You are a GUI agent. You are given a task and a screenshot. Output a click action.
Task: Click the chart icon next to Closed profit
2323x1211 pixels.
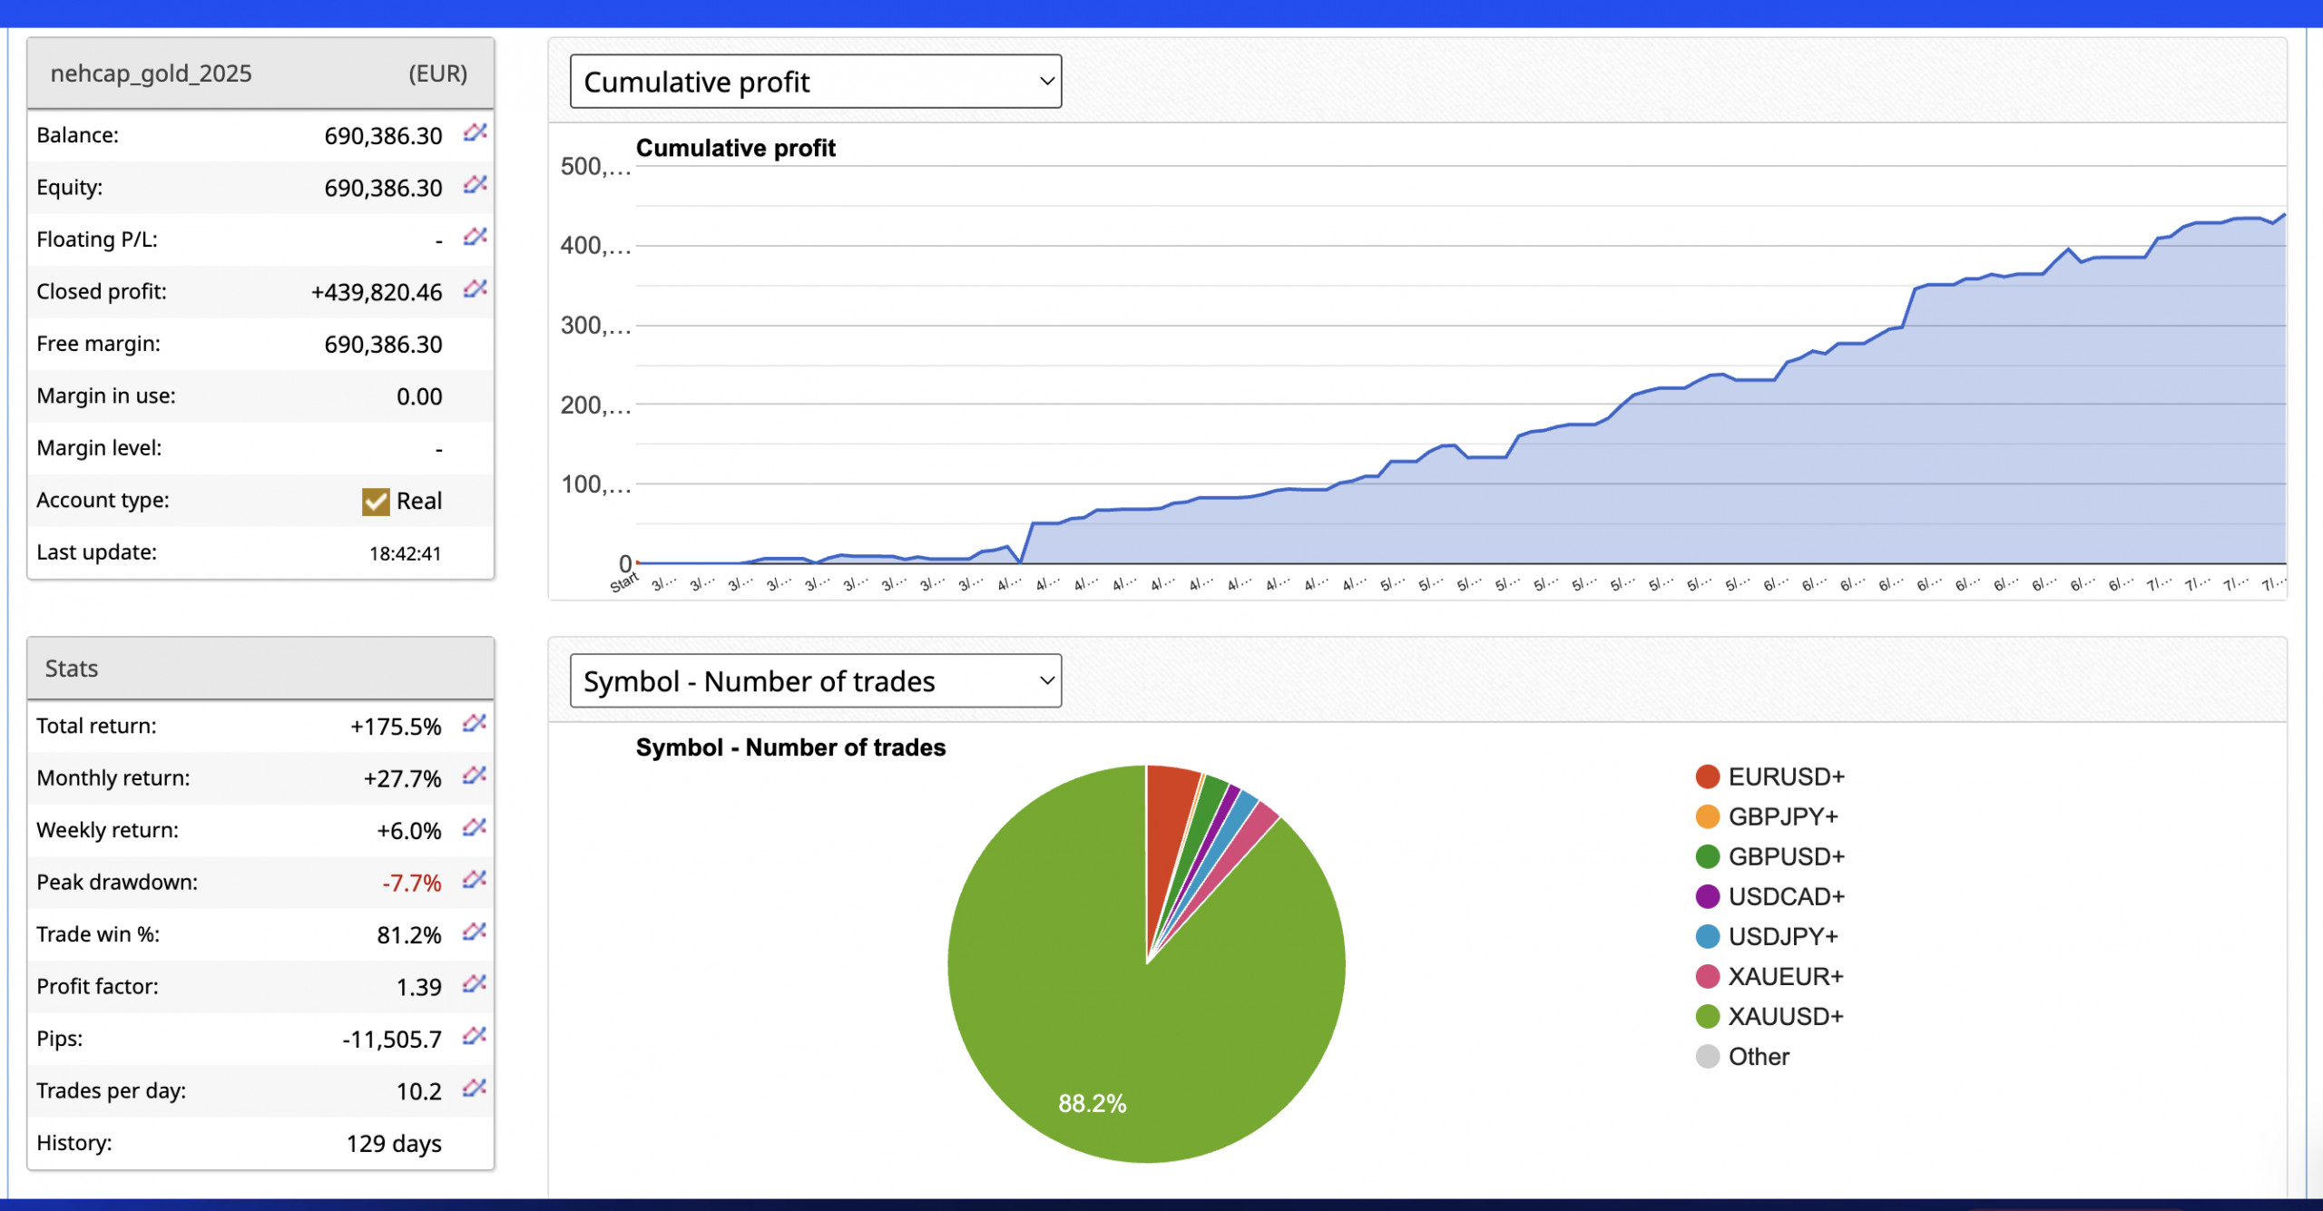pyautogui.click(x=475, y=289)
